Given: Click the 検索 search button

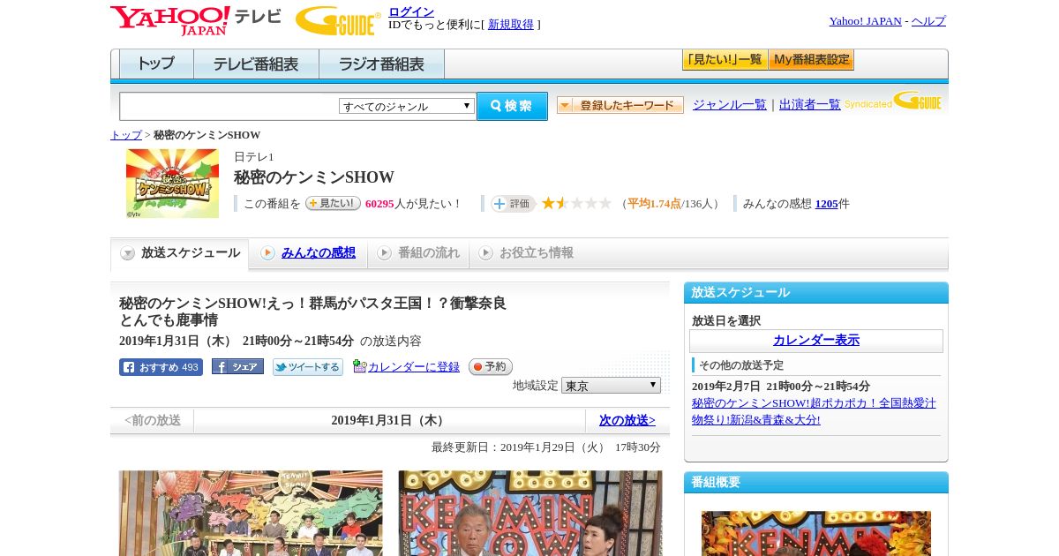Looking at the screenshot, I should click(x=512, y=106).
